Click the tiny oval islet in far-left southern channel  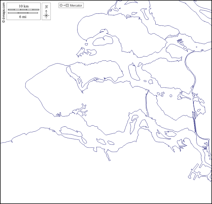pos(84,140)
